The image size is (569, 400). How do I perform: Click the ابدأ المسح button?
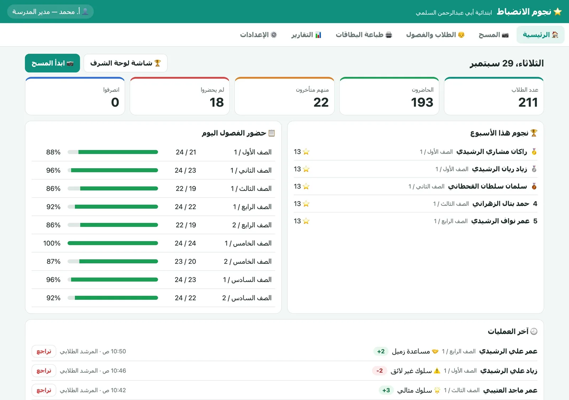[52, 63]
